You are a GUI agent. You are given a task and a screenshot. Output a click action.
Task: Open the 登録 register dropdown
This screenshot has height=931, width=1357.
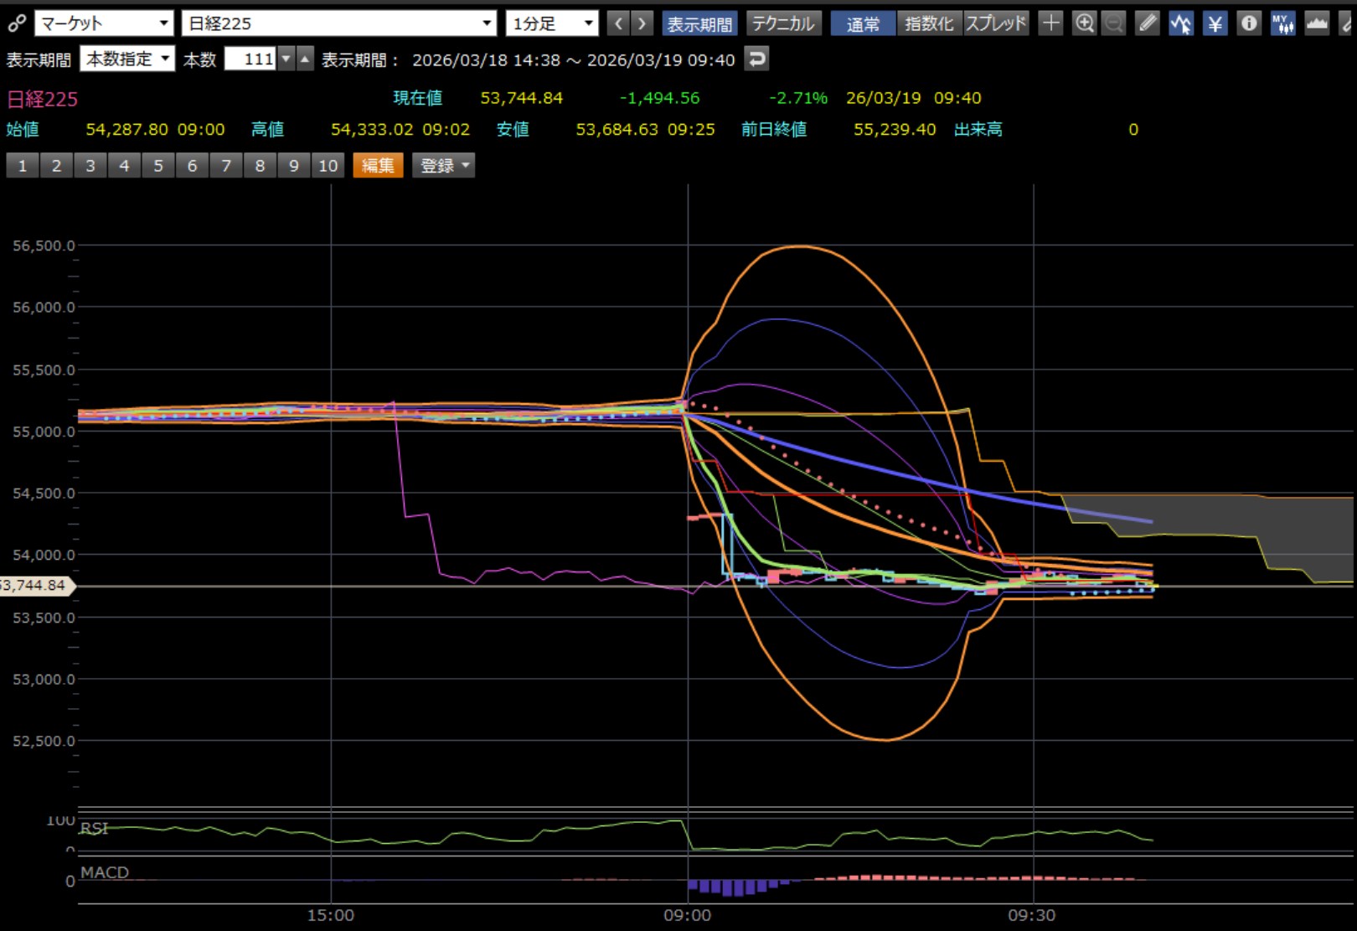[x=443, y=165]
